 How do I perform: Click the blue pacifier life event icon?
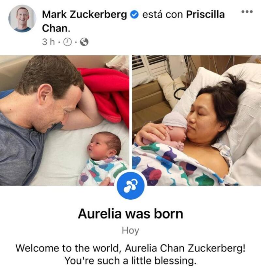[130, 185]
